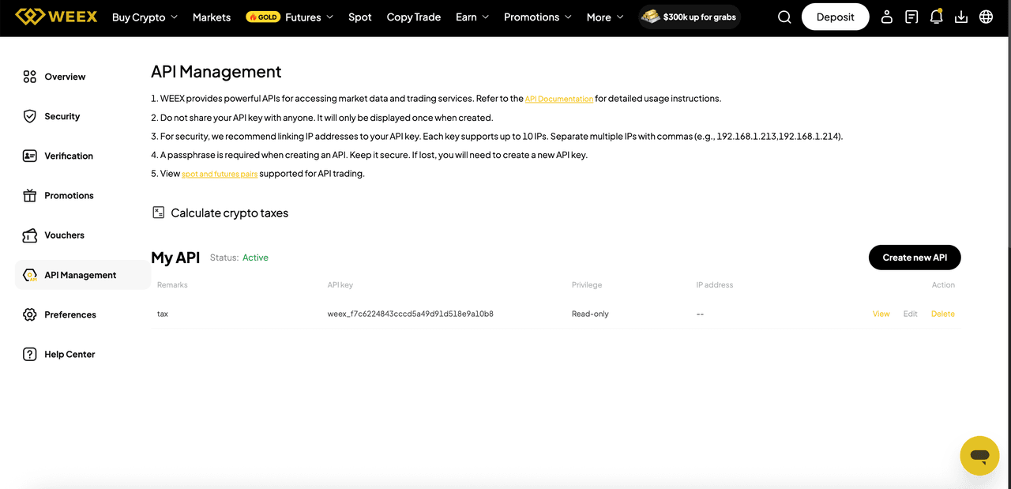Viewport: 1011px width, 489px height.
Task: Click the download app icon
Action: point(961,17)
